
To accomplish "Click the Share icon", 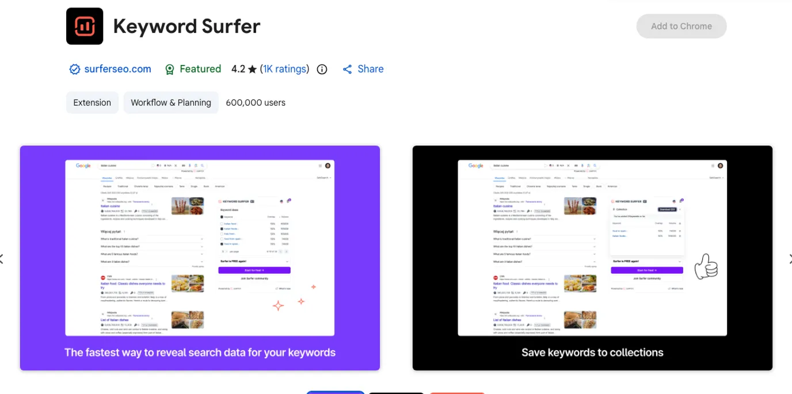I will (347, 70).
